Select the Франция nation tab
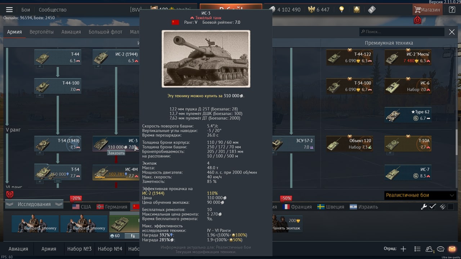The width and height of the screenshot is (461, 259). [297, 207]
